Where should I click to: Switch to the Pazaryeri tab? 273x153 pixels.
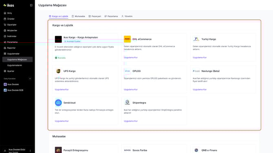coord(95,16)
